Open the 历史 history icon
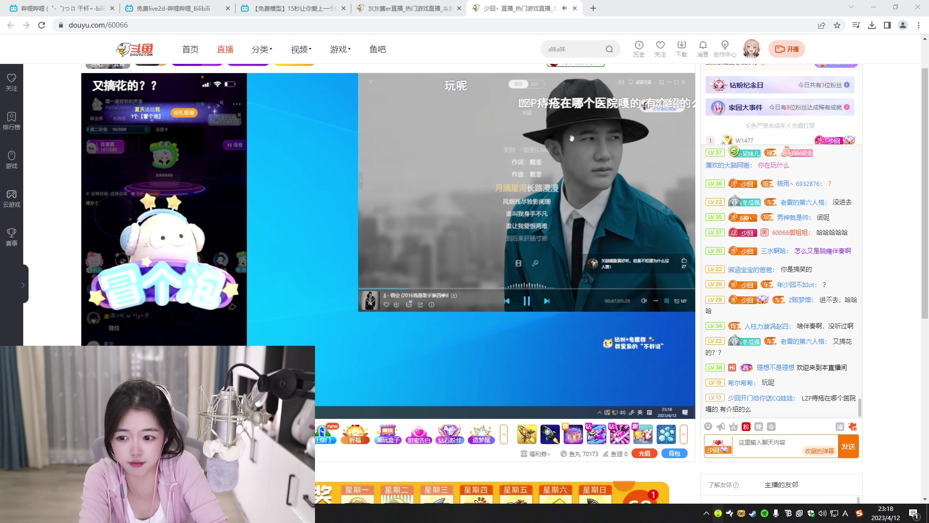The image size is (929, 523). point(639,49)
